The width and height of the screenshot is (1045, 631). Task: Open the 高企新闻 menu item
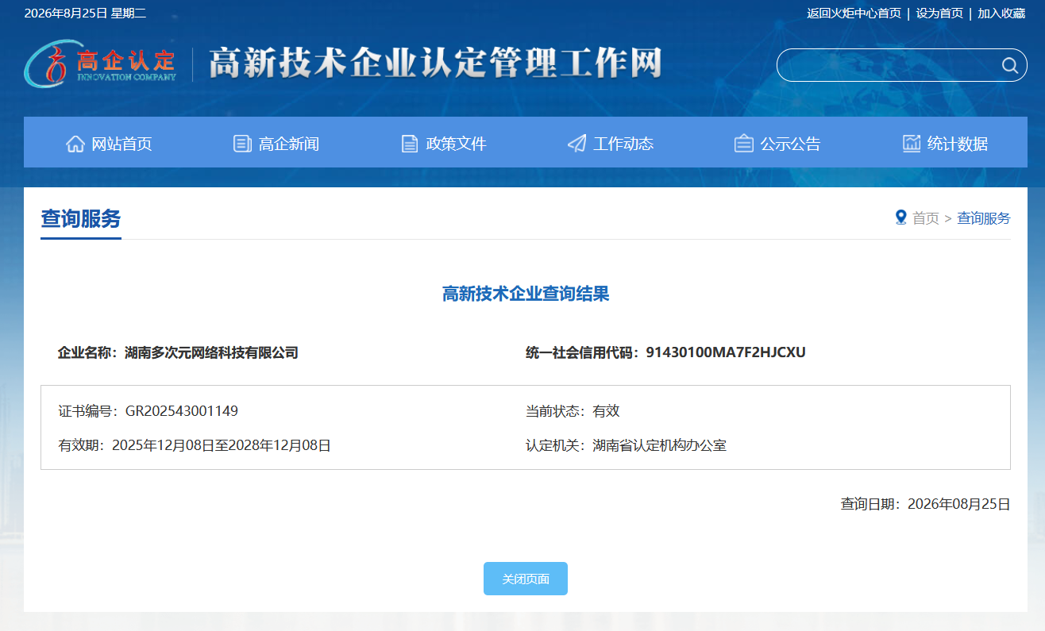[x=276, y=144]
